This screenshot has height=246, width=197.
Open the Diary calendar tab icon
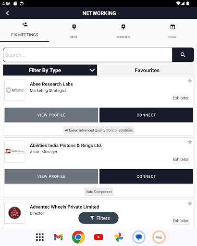pos(172,27)
